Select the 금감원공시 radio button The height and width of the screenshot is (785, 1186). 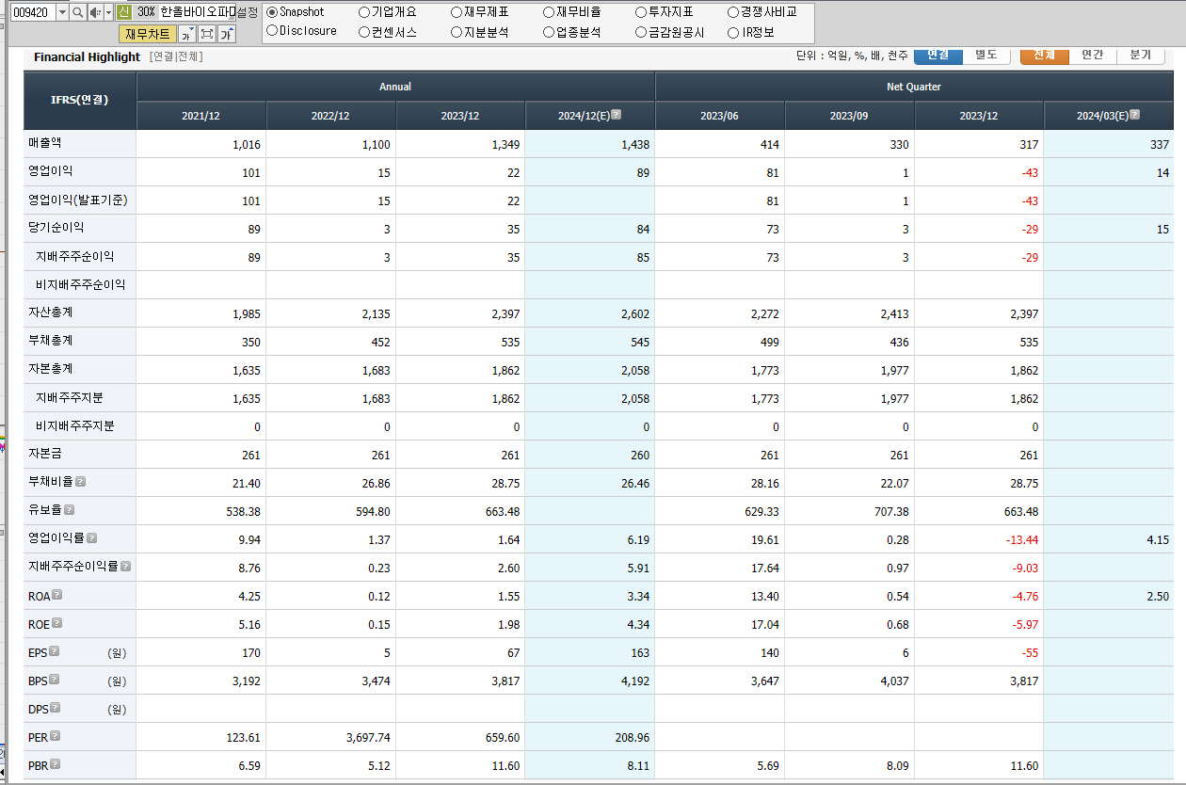click(641, 31)
